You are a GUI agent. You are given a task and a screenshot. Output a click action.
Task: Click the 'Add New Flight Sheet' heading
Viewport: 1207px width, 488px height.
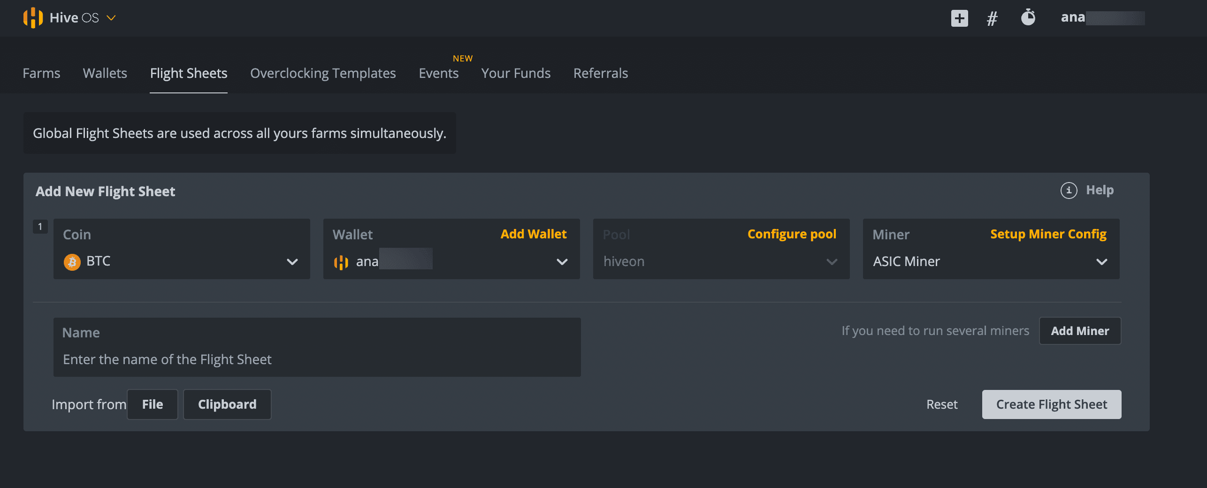[105, 191]
